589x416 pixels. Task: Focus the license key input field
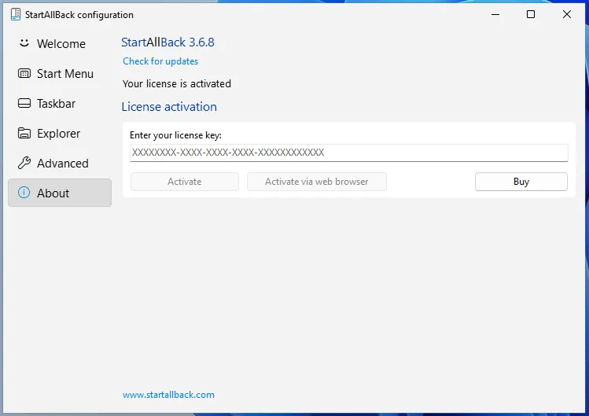point(348,153)
